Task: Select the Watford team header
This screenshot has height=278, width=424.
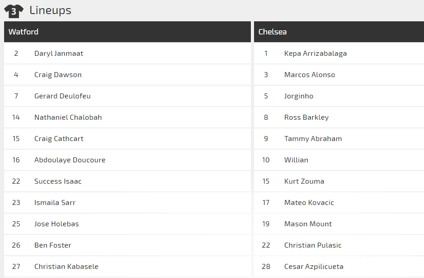Action: (x=24, y=32)
